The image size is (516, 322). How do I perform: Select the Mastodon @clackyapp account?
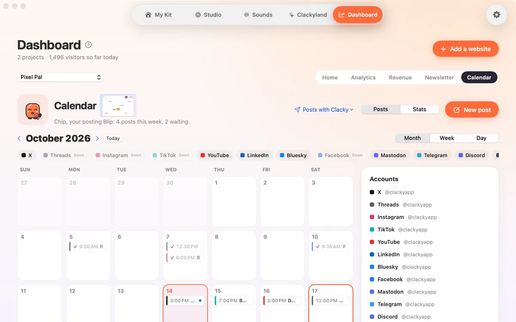click(403, 292)
